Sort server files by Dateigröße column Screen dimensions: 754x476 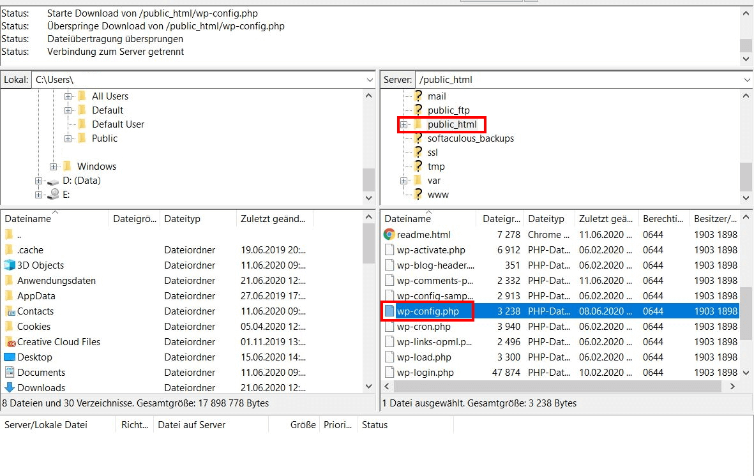(x=501, y=218)
